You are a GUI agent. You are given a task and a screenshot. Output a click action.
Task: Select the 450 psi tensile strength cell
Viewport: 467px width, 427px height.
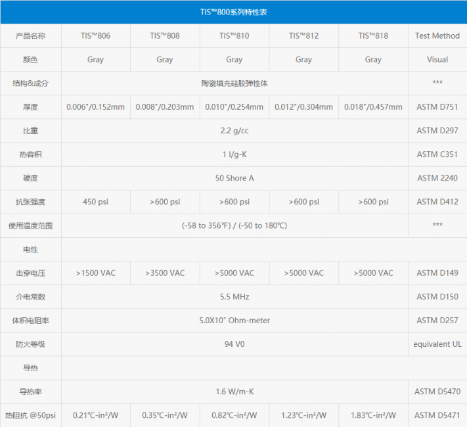click(x=95, y=202)
